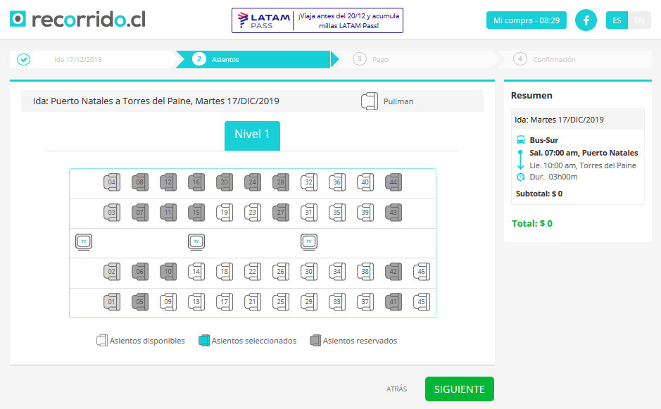Viewport: 661px width, 409px height.
Task: Choose seat 17
Action: click(225, 302)
